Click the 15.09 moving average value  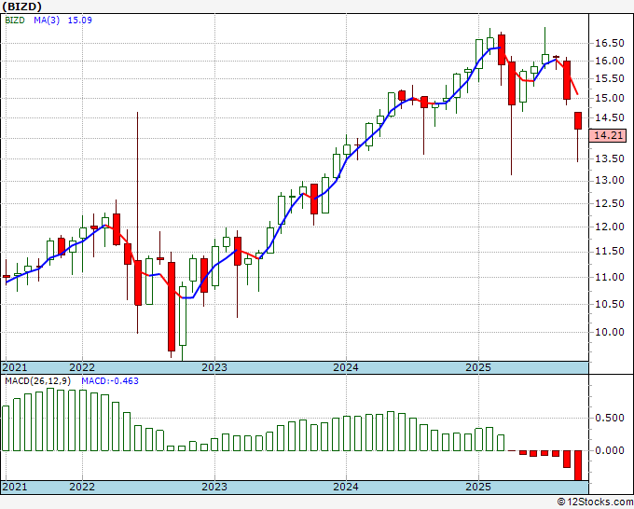pos(79,20)
